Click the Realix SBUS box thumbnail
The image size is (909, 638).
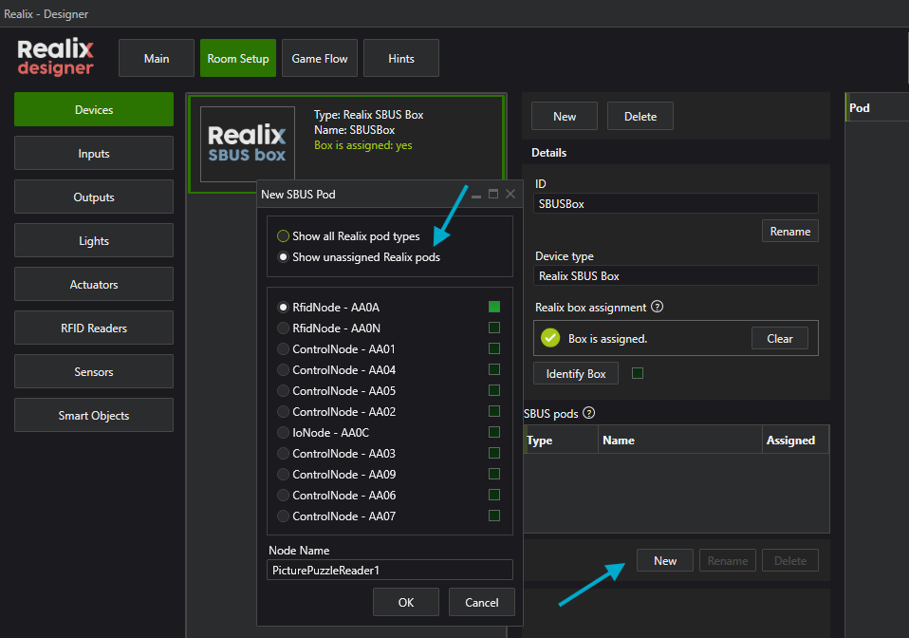click(248, 144)
